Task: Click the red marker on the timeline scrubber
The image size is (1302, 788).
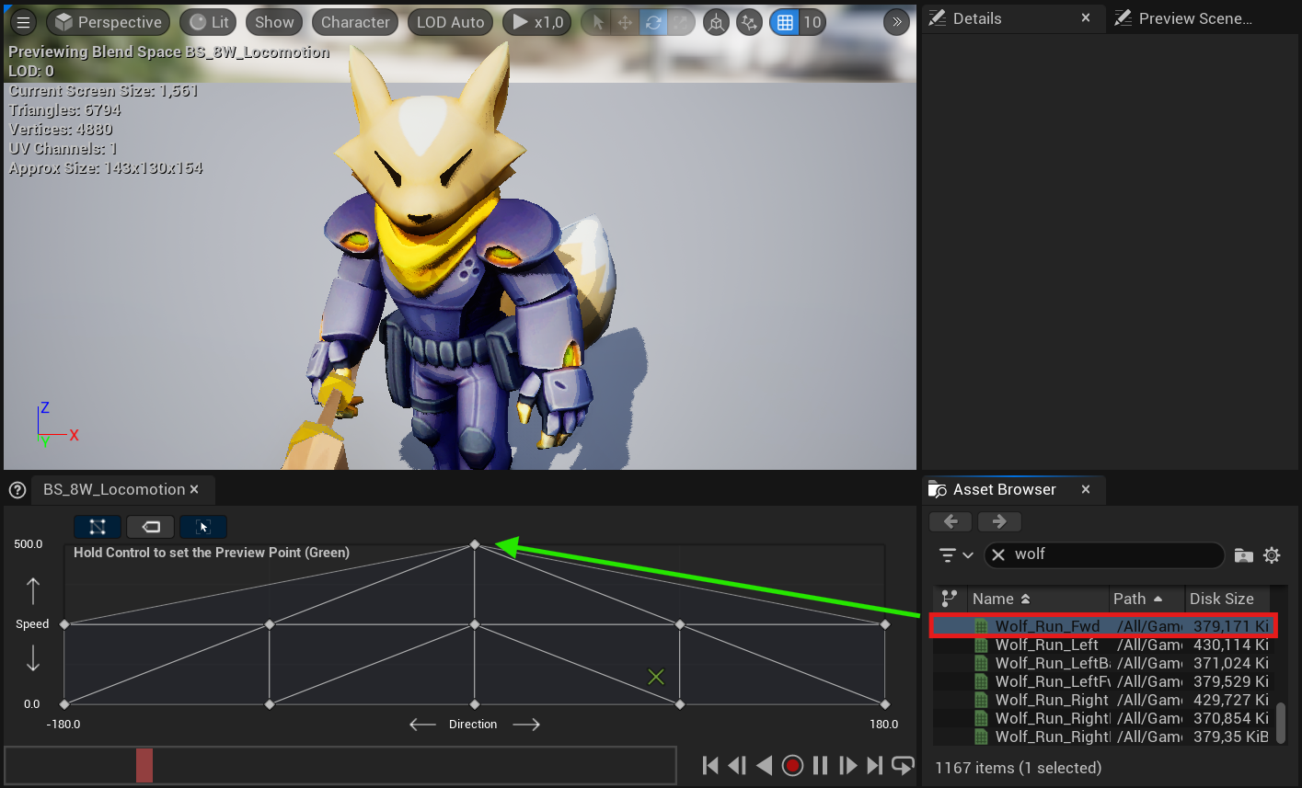Action: (x=144, y=765)
